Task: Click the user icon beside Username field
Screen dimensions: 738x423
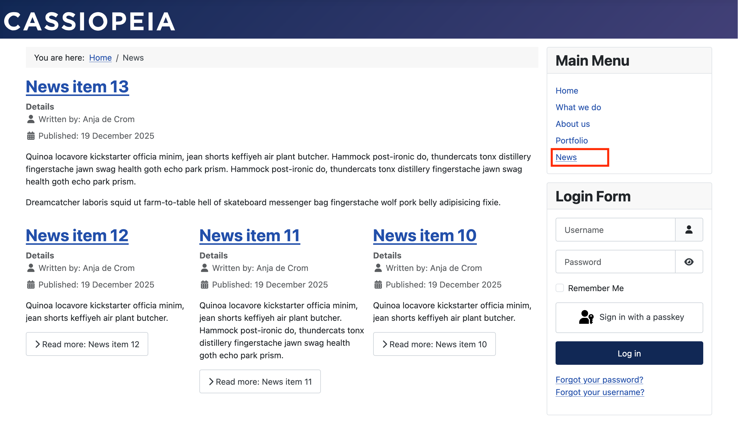Action: click(x=689, y=230)
